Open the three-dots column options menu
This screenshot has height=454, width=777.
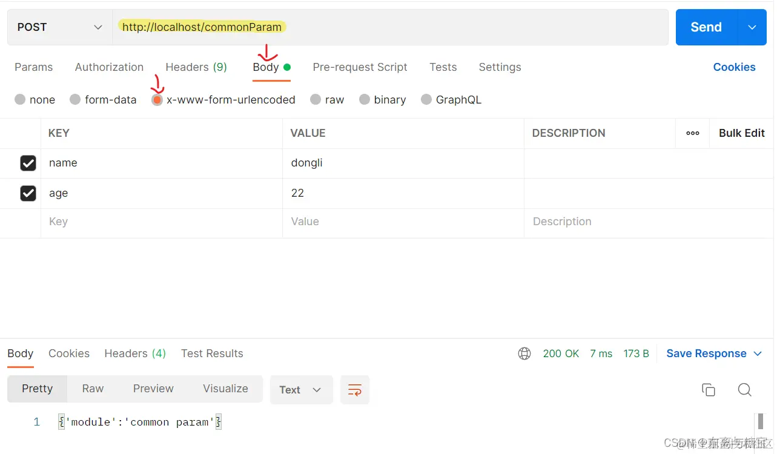pyautogui.click(x=693, y=133)
